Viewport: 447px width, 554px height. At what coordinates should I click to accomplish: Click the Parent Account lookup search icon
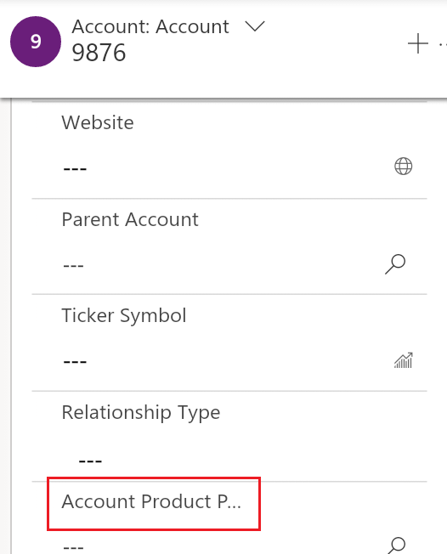[x=395, y=264]
